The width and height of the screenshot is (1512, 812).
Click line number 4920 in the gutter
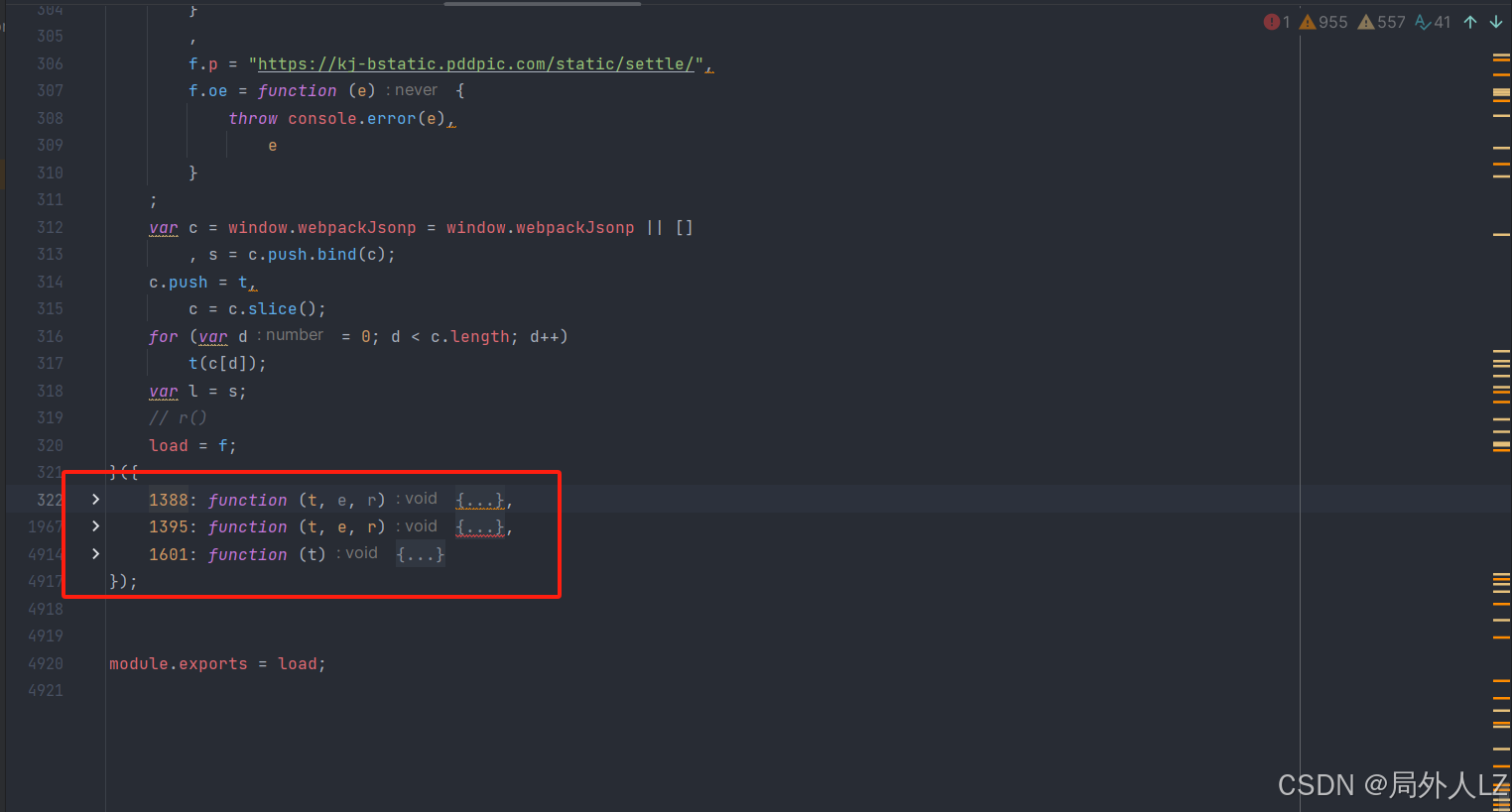(x=46, y=663)
